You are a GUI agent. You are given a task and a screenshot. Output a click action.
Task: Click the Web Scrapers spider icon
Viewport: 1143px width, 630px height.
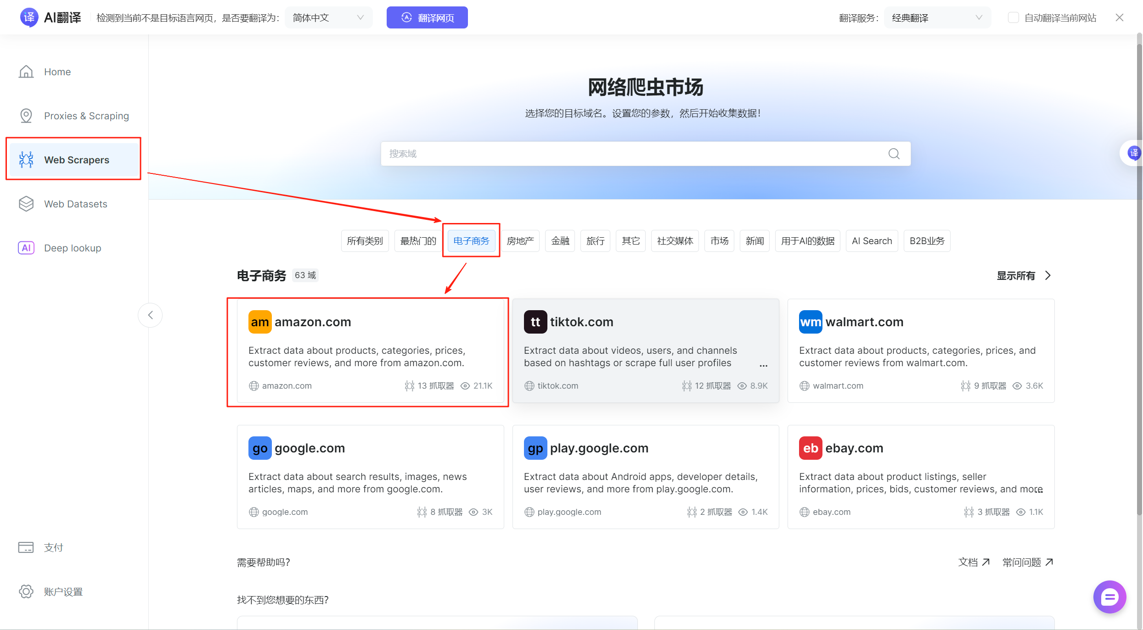pyautogui.click(x=26, y=160)
